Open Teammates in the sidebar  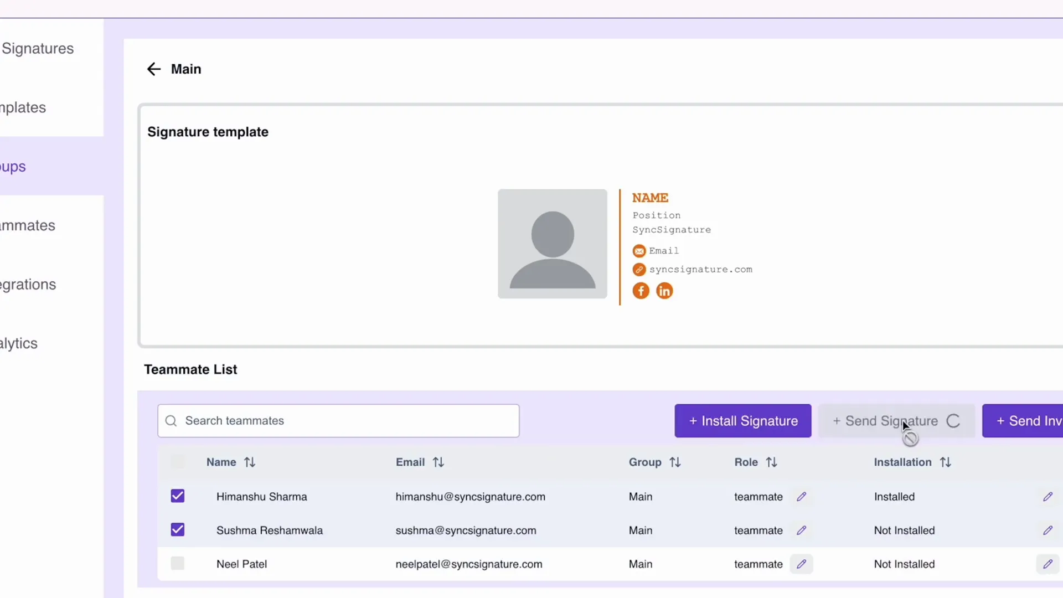point(28,225)
